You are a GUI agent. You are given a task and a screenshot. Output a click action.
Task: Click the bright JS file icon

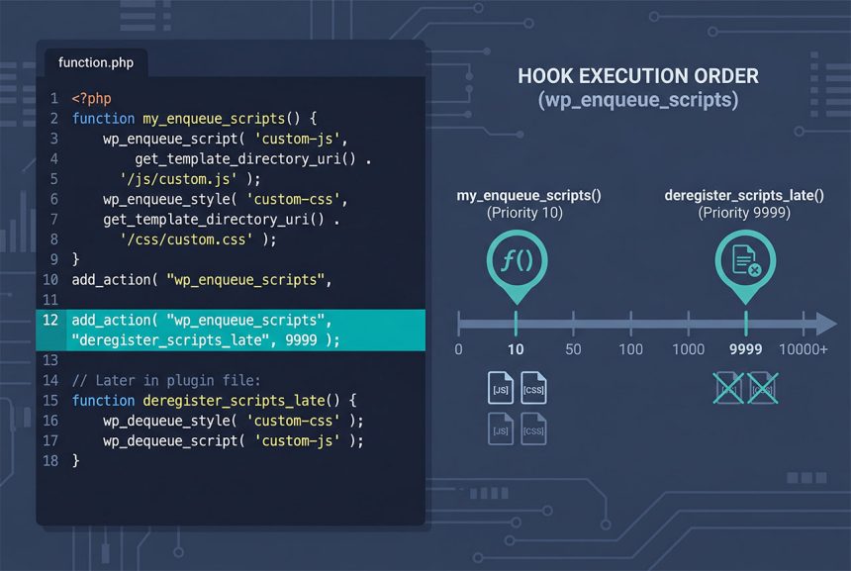501,388
